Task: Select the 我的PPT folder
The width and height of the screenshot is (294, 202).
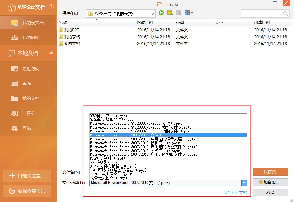Action: click(x=69, y=30)
